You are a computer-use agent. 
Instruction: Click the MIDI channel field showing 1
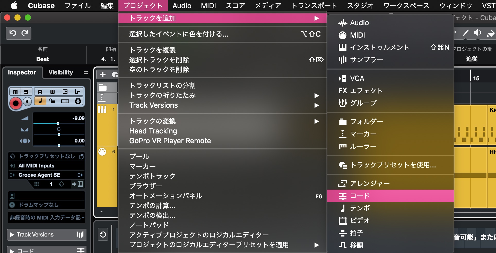pos(51,184)
